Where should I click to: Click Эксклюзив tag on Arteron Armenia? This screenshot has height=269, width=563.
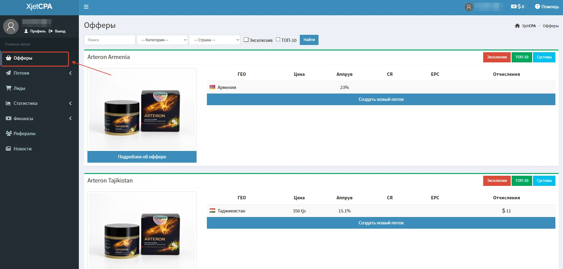pos(497,57)
